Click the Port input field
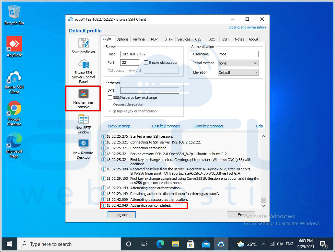Viewport: 335px width, 252px height. (130, 63)
